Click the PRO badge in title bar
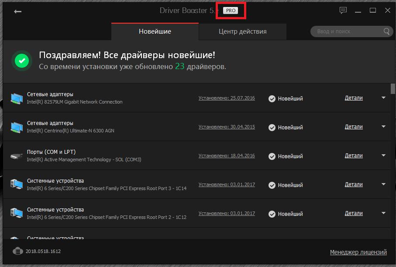Image resolution: width=396 pixels, height=267 pixels. 231,10
